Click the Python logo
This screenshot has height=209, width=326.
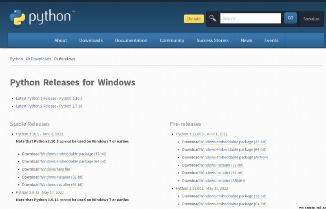(42, 18)
